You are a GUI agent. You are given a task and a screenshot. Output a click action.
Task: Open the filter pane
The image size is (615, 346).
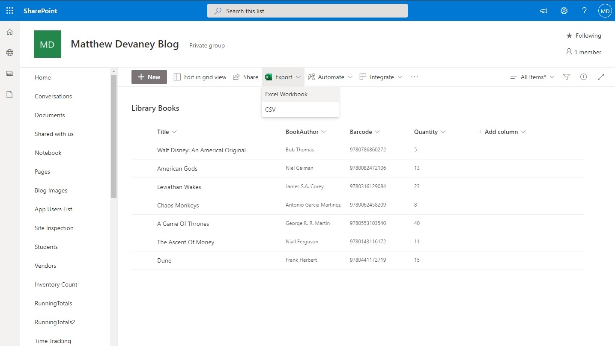pos(566,77)
